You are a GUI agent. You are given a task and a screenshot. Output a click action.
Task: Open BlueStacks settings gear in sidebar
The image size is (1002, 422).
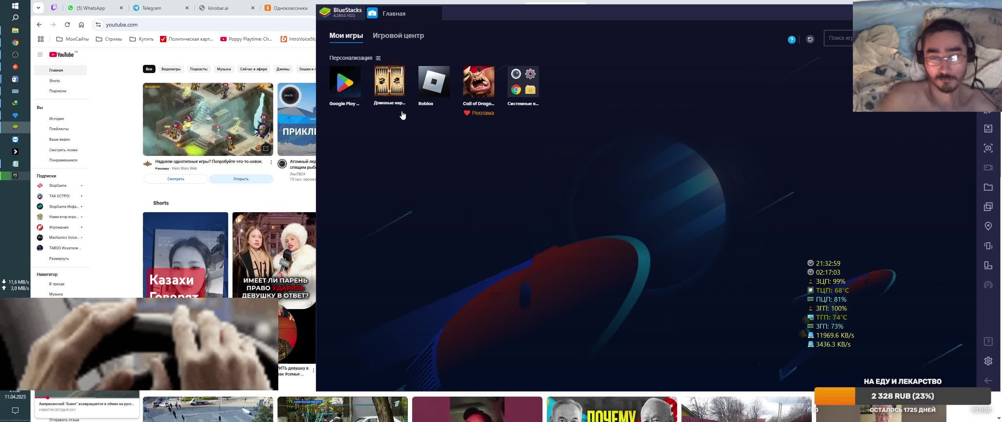[988, 361]
